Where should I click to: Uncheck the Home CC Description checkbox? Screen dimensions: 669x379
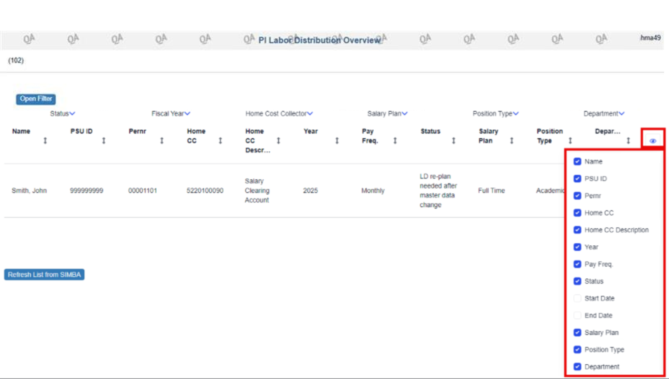coord(578,230)
